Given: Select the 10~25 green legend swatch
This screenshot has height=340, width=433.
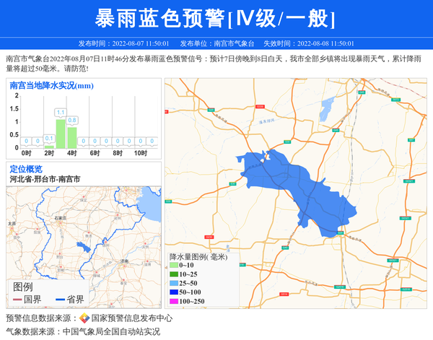Looking at the screenshot, I should click(173, 274).
